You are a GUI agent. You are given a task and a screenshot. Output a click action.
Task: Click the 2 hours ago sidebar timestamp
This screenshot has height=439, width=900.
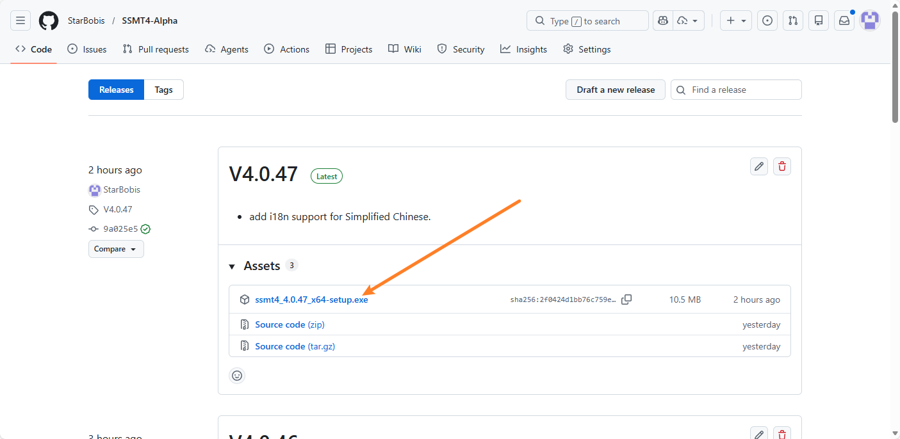click(115, 170)
